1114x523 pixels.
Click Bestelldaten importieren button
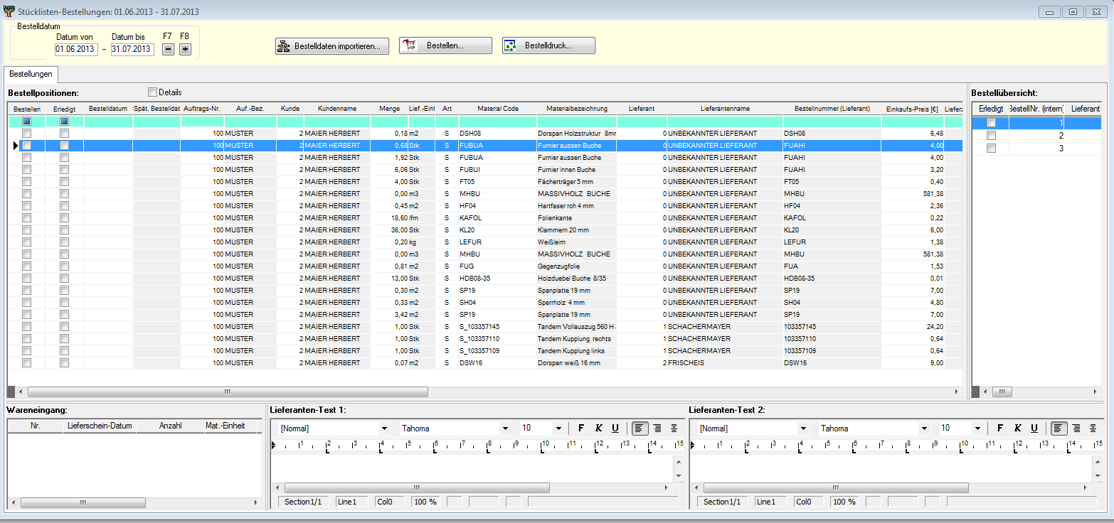click(x=332, y=46)
